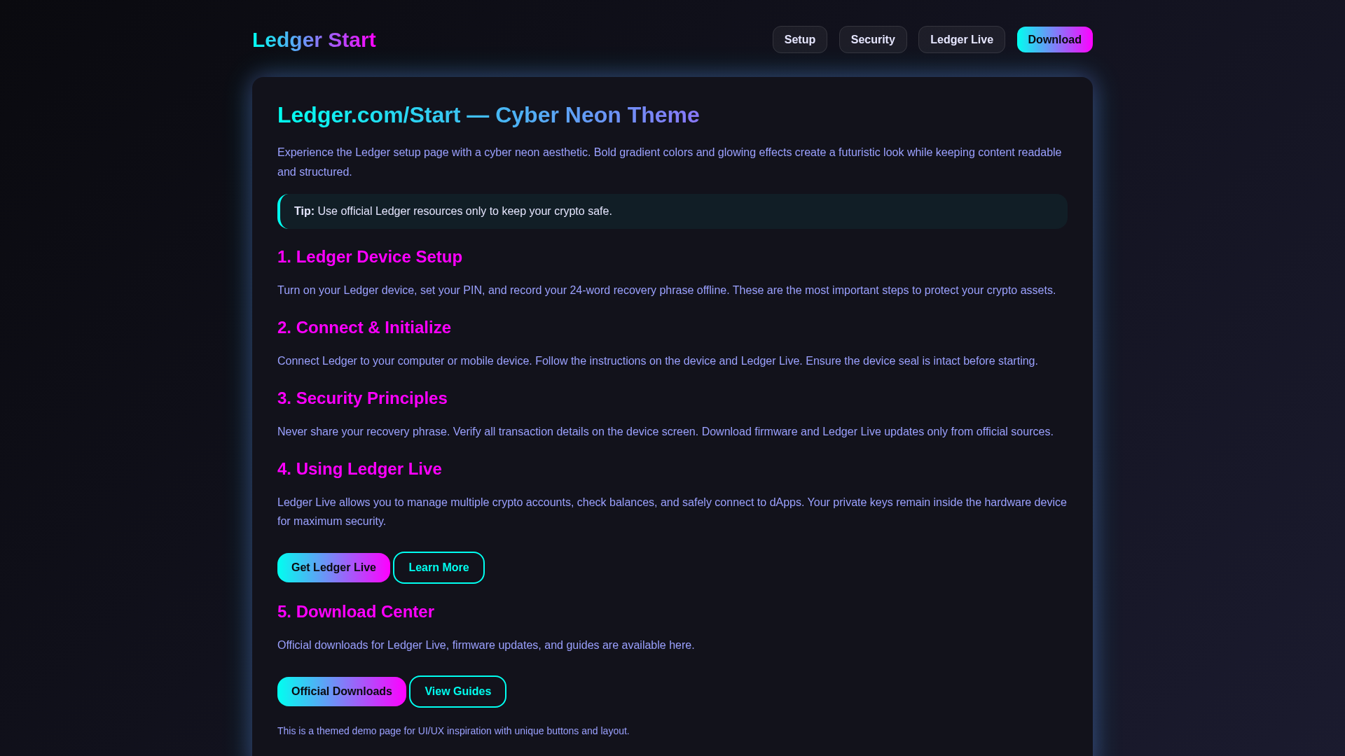1345x756 pixels.
Task: Click the Ledger Device Setup heading
Action: point(370,257)
